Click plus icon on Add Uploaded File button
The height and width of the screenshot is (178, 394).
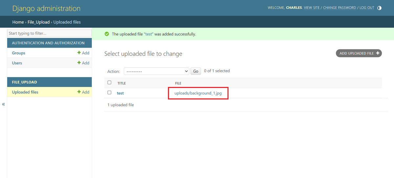(378, 53)
